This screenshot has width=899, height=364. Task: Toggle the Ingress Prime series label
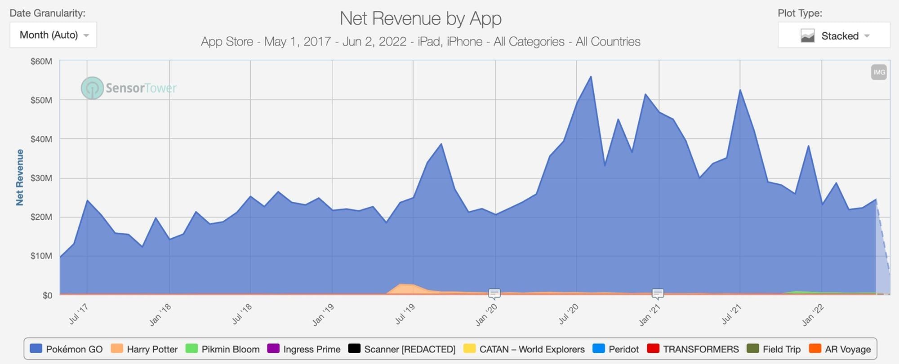pyautogui.click(x=312, y=349)
